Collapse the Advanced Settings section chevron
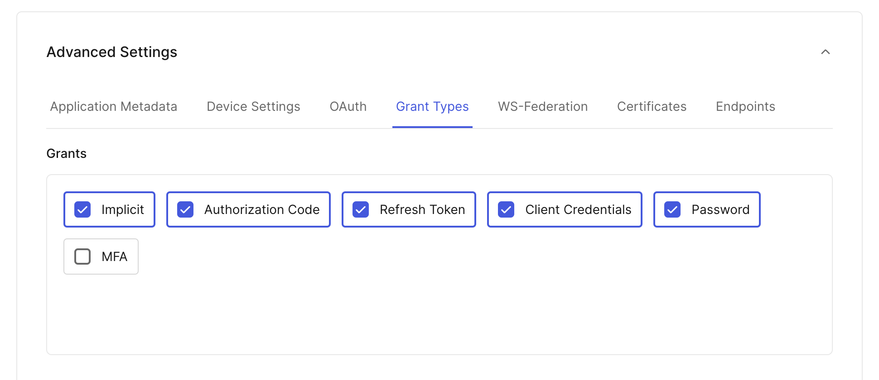The height and width of the screenshot is (380, 879). click(x=825, y=52)
